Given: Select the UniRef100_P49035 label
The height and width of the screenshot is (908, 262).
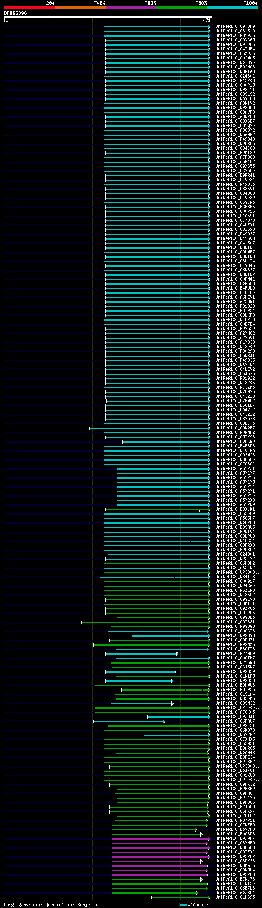Looking at the screenshot, I should 235,185.
